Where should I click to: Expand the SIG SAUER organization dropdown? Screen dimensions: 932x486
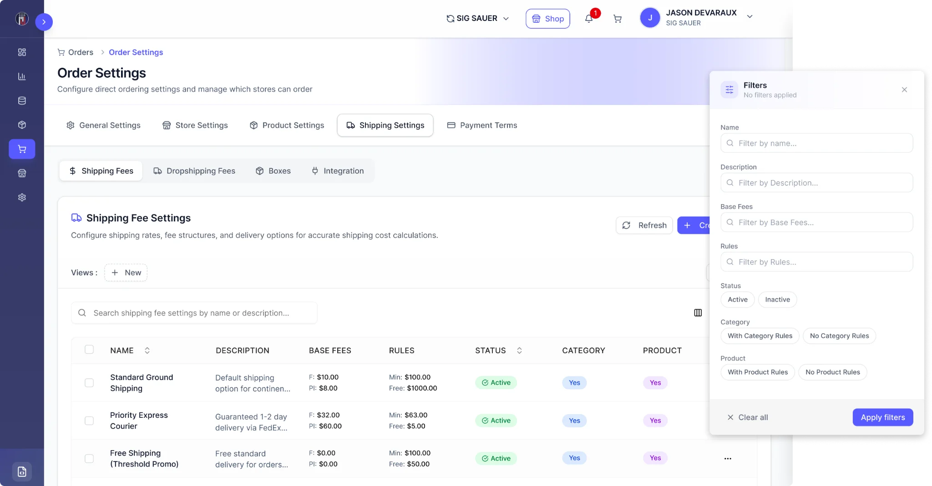pos(478,19)
